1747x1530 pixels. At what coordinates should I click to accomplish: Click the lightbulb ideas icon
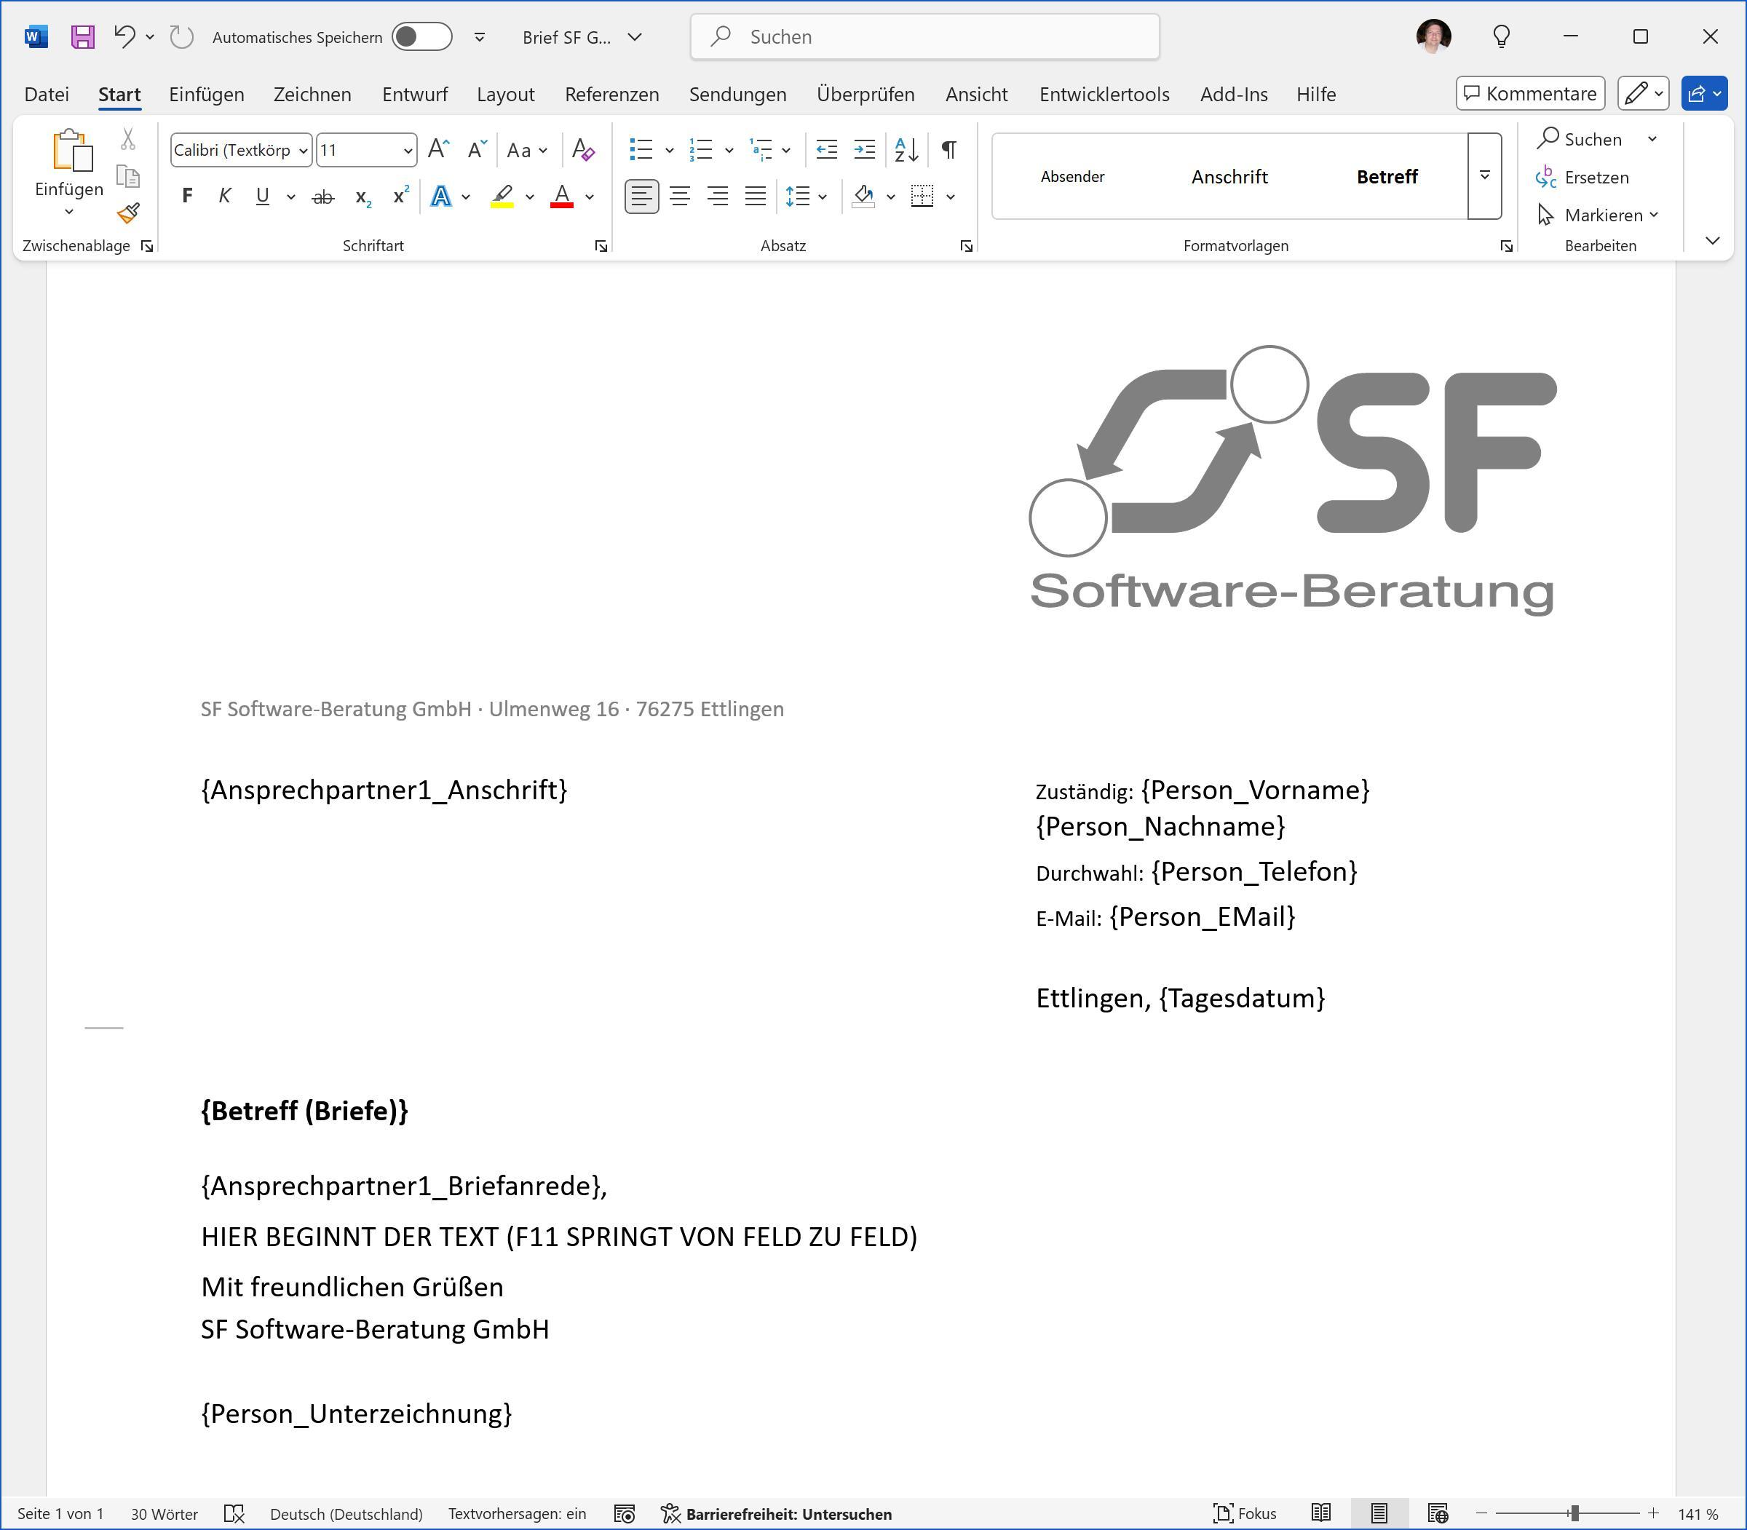point(1502,36)
